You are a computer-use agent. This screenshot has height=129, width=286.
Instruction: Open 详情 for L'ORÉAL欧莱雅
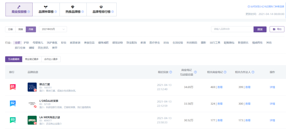point(272,104)
